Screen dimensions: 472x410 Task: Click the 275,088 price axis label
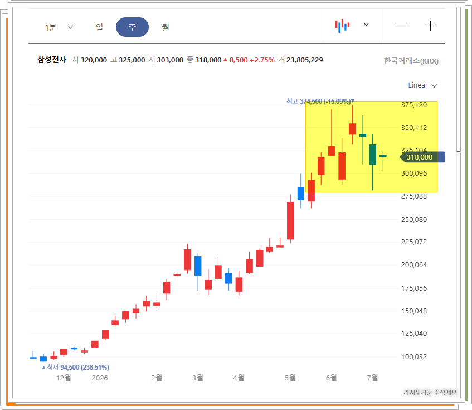pos(414,196)
